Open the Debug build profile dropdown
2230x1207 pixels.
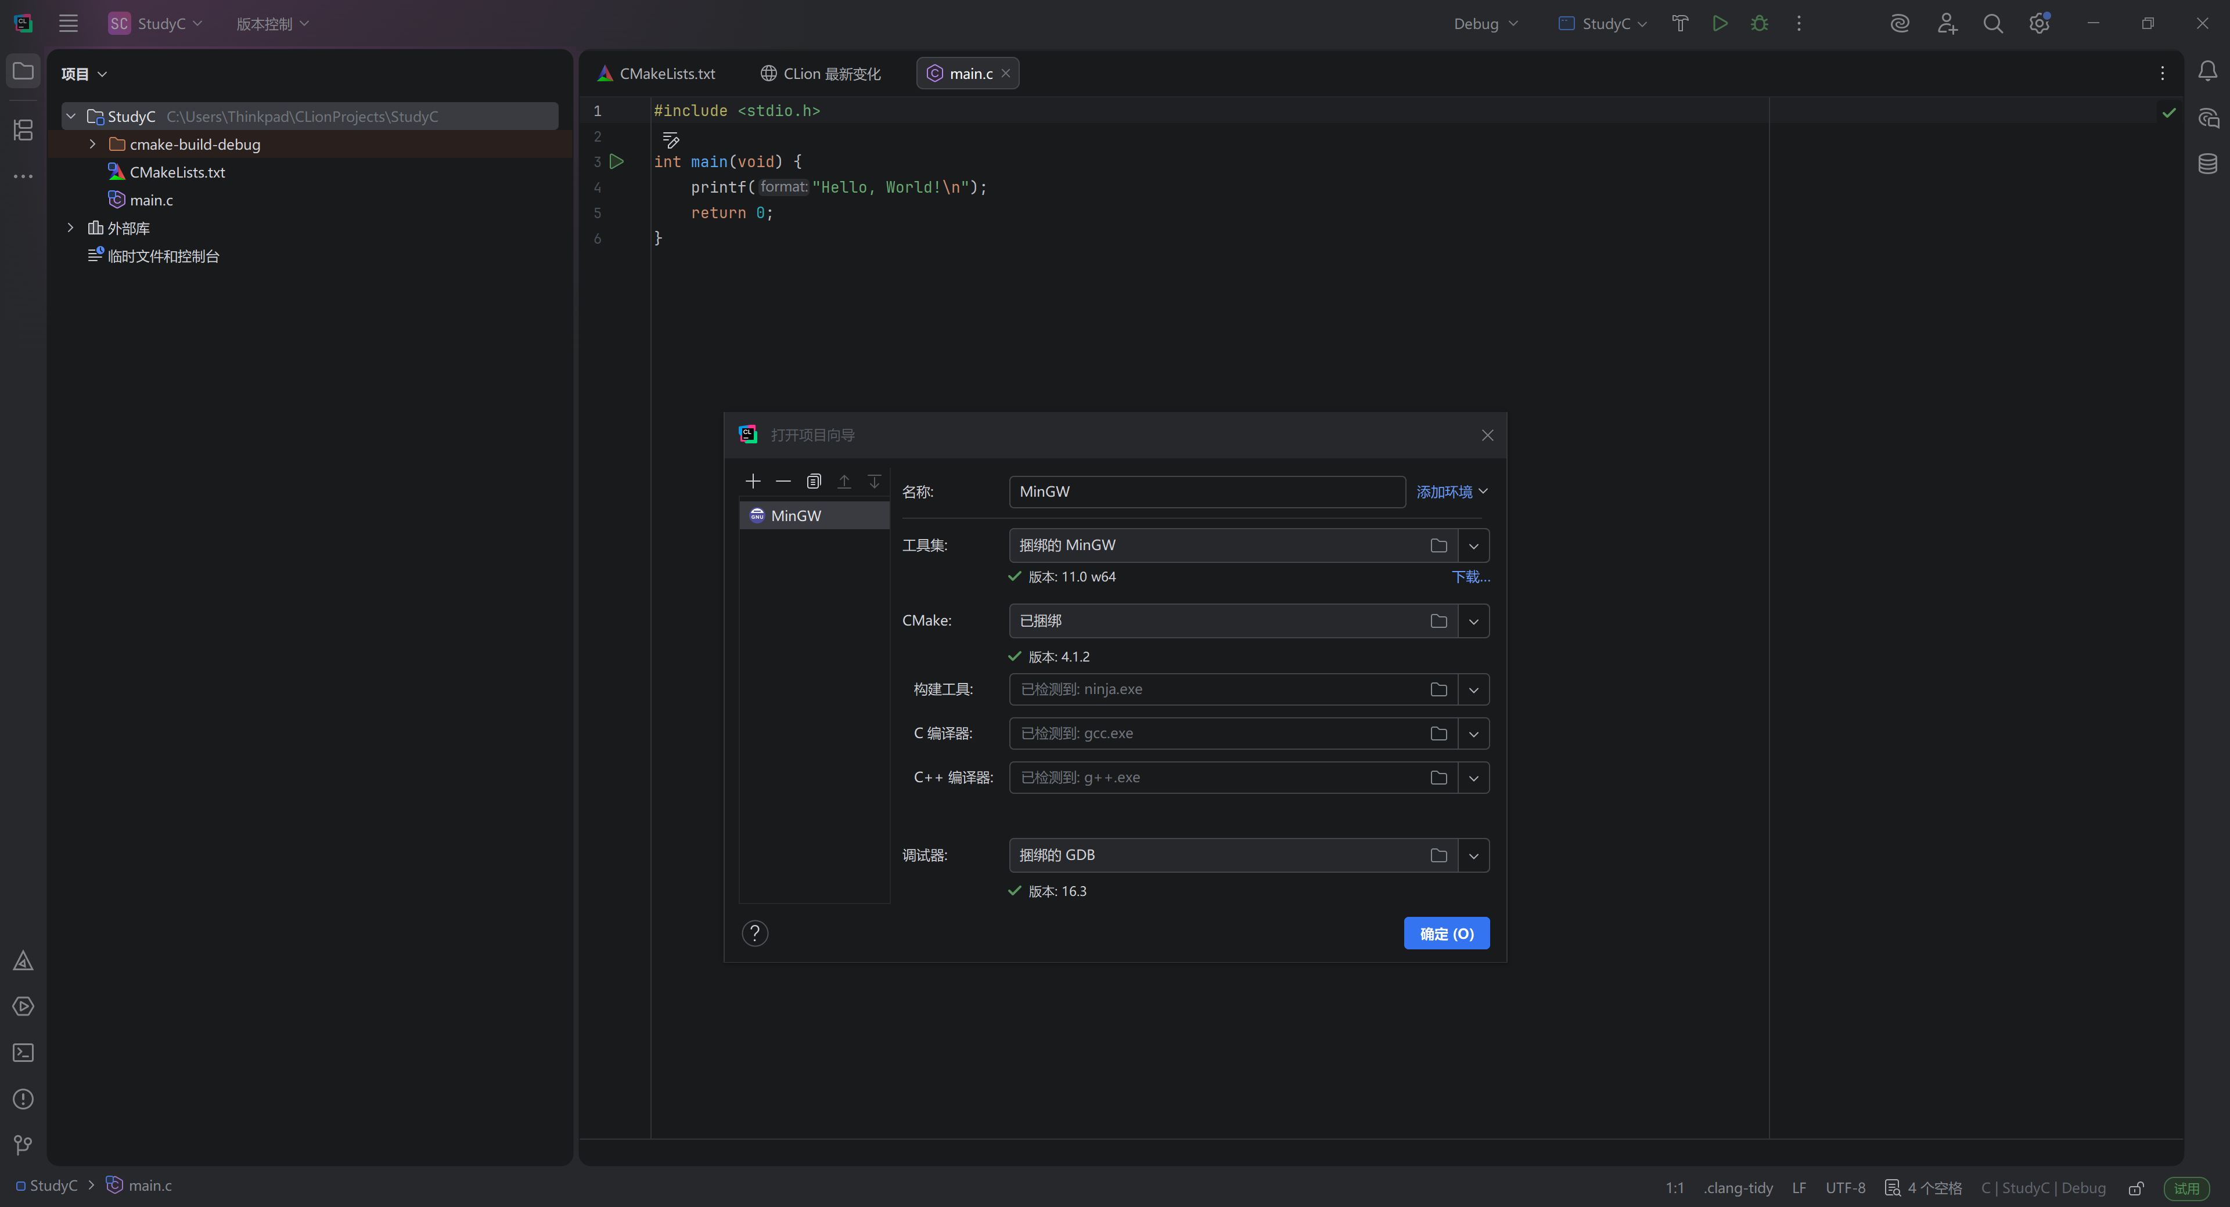[x=1487, y=23]
